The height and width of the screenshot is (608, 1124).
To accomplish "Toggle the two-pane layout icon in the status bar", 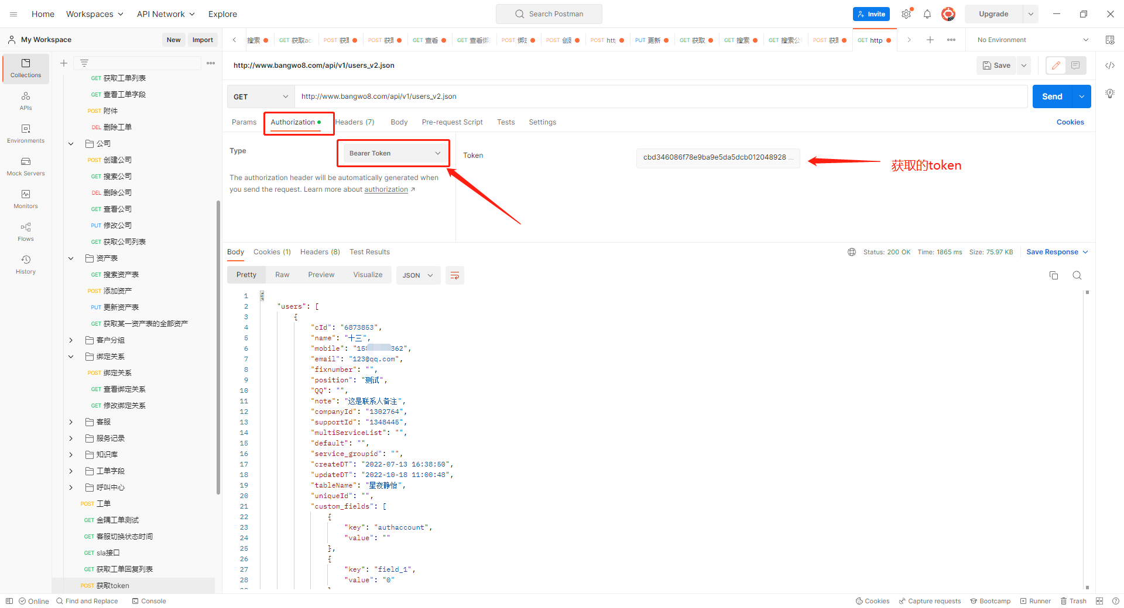I will (1099, 601).
